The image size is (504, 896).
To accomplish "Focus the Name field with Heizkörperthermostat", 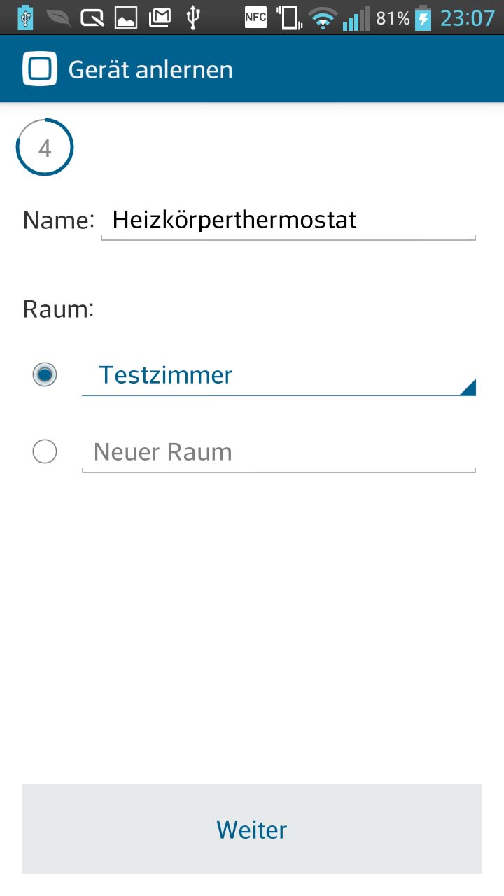I will 288,221.
